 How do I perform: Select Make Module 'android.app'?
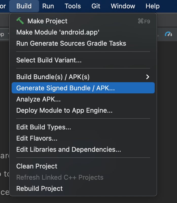[58, 32]
